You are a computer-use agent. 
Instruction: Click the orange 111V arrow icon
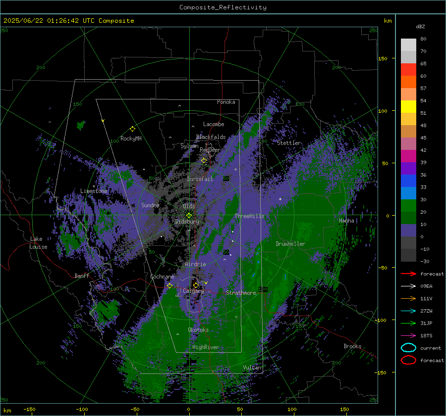coord(408,298)
